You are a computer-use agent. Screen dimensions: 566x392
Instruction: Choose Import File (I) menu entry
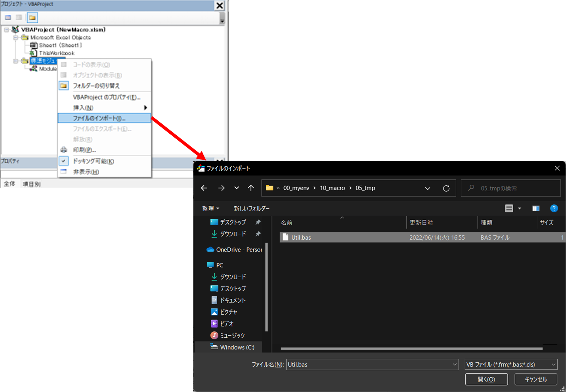[104, 118]
